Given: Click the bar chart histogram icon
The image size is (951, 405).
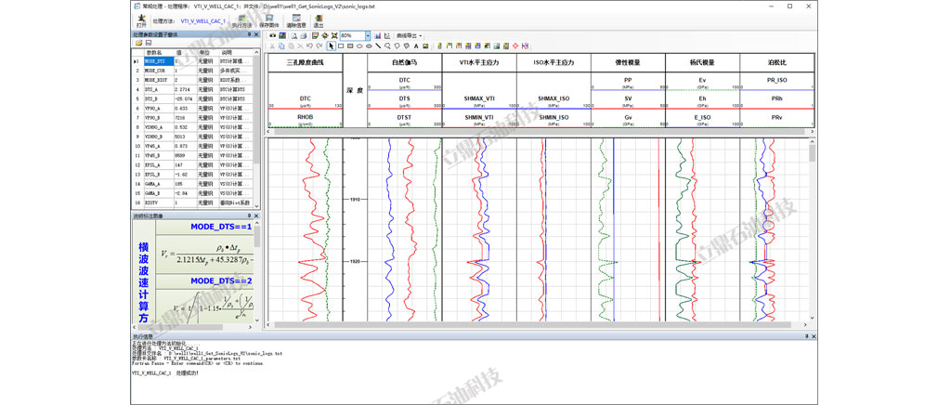Looking at the screenshot, I should [x=377, y=36].
